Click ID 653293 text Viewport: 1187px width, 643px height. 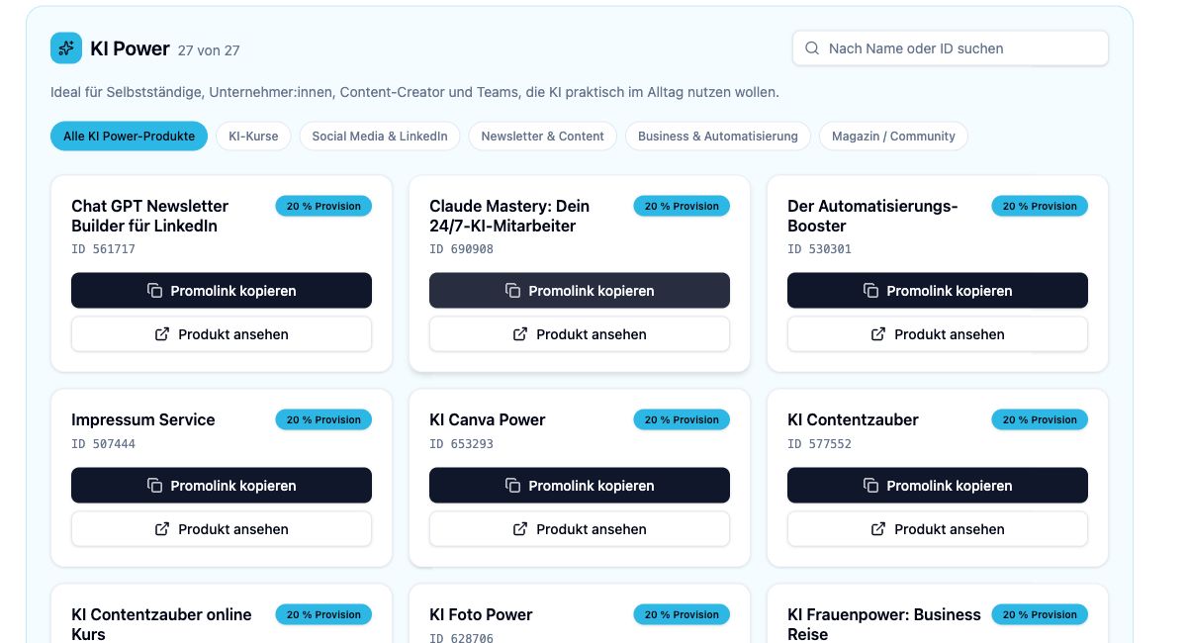461,444
